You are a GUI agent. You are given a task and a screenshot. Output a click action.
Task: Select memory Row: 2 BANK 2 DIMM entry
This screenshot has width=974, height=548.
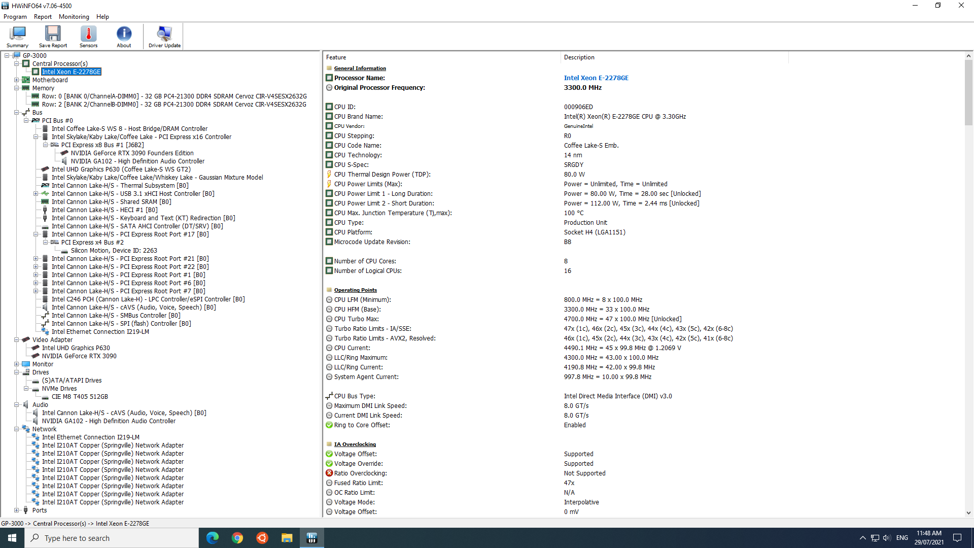click(x=174, y=104)
